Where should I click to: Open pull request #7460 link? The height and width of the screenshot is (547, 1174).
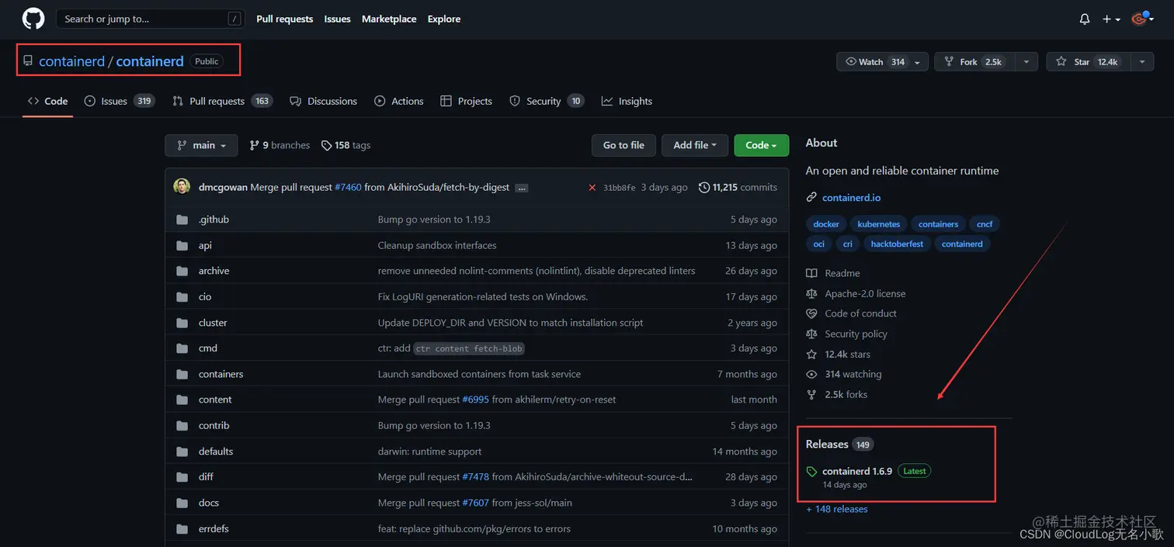coord(348,187)
